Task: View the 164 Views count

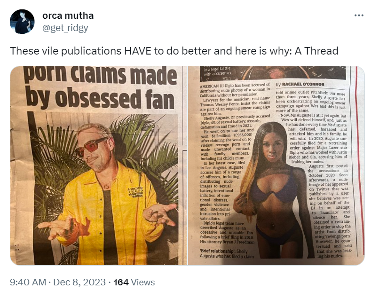Action: pos(134,282)
